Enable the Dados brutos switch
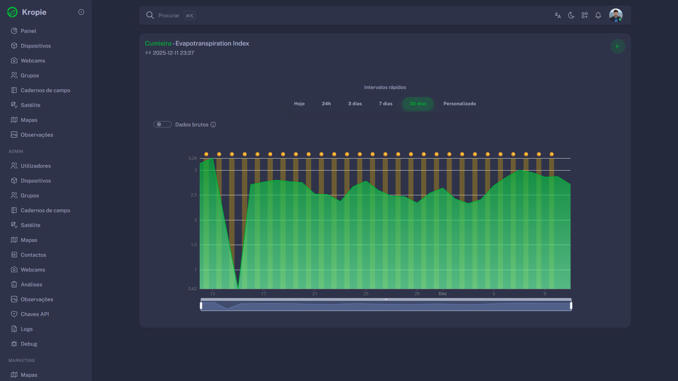Viewport: 678px width, 381px height. point(162,125)
